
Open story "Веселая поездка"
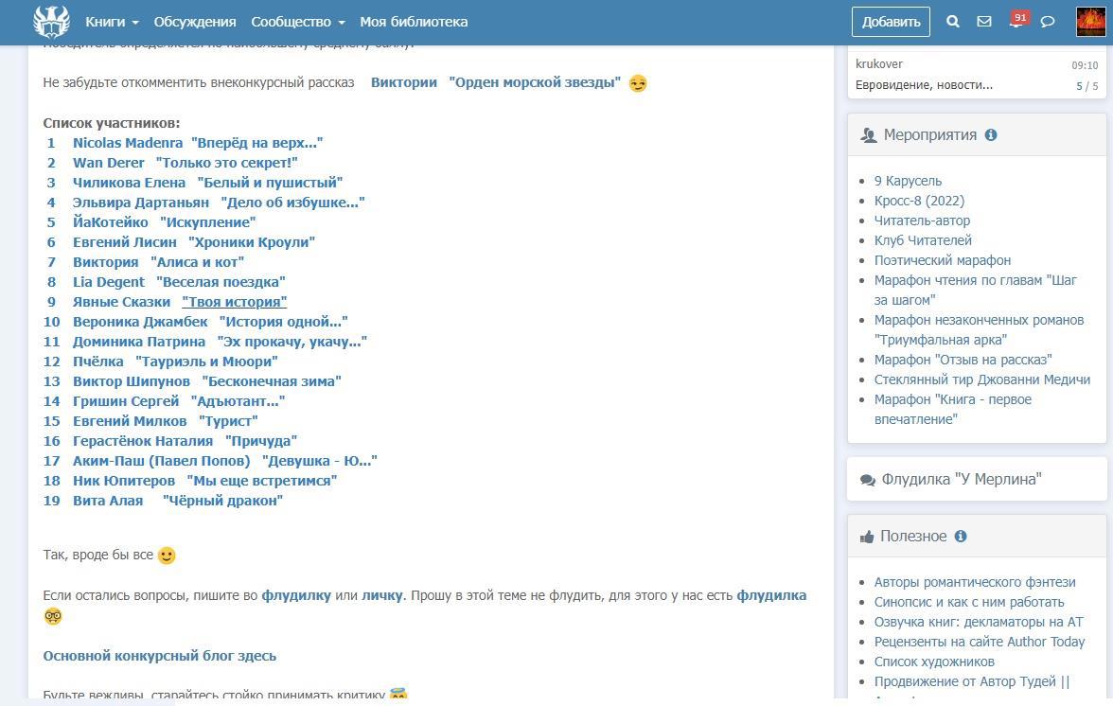tap(220, 282)
